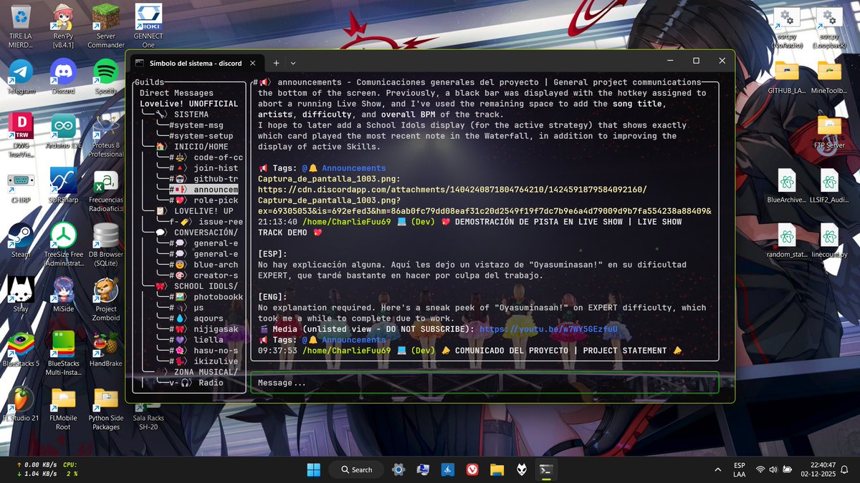Select the scrcpy (Loopback) shortcut
The width and height of the screenshot is (860, 483).
[829, 27]
